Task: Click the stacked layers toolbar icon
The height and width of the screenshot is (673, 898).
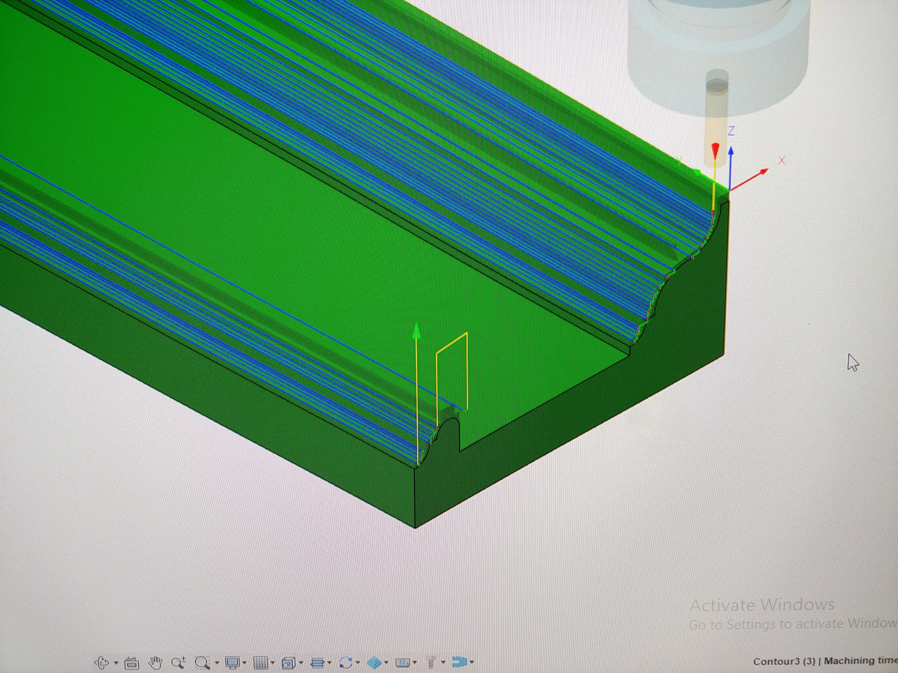Action: (x=317, y=663)
